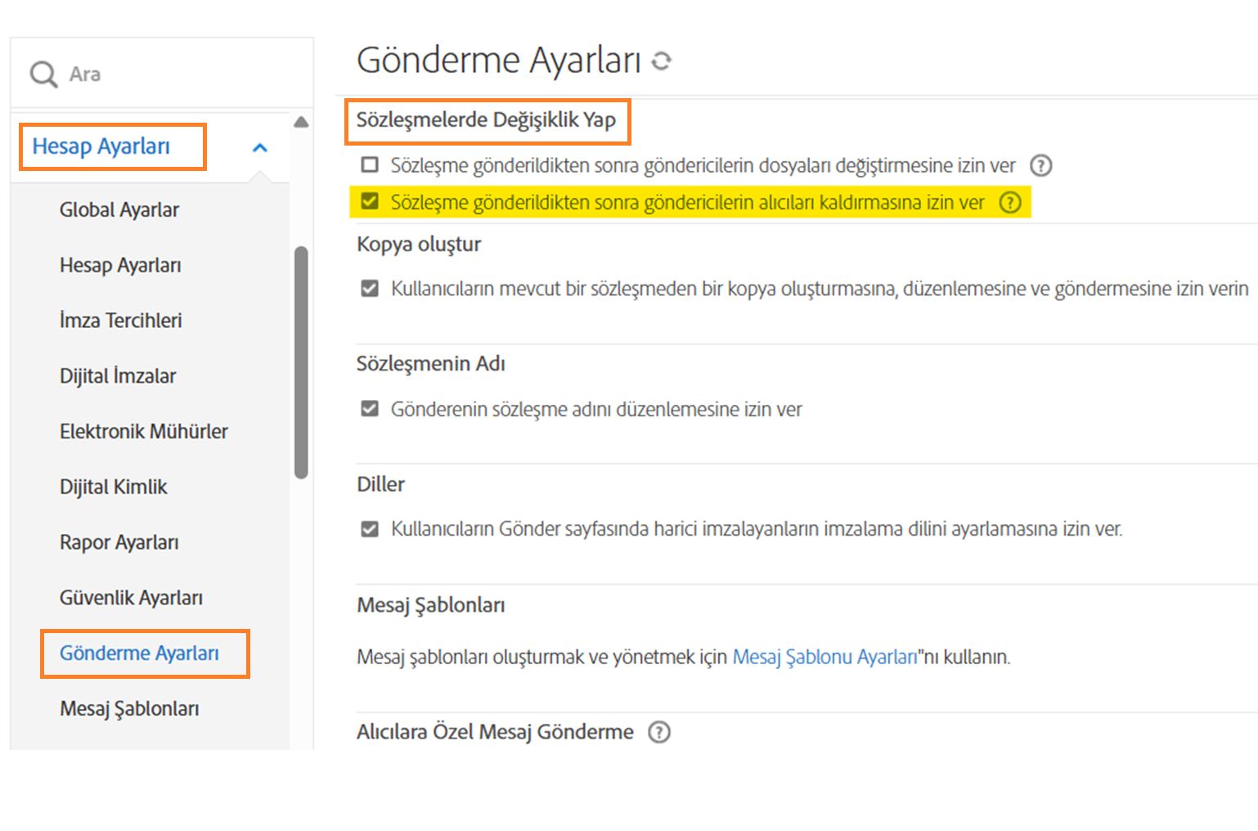Open Elektronik Mühürler settings
1258x831 pixels.
(x=143, y=431)
